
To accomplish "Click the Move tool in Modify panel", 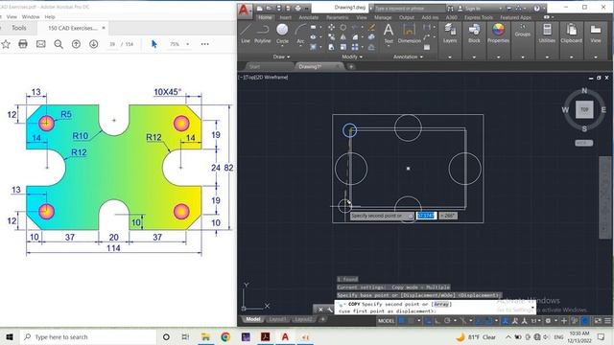I will [x=331, y=28].
